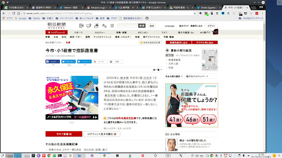Click the Asahi Shimbun Digital logo
This screenshot has height=158, width=282.
56,26
